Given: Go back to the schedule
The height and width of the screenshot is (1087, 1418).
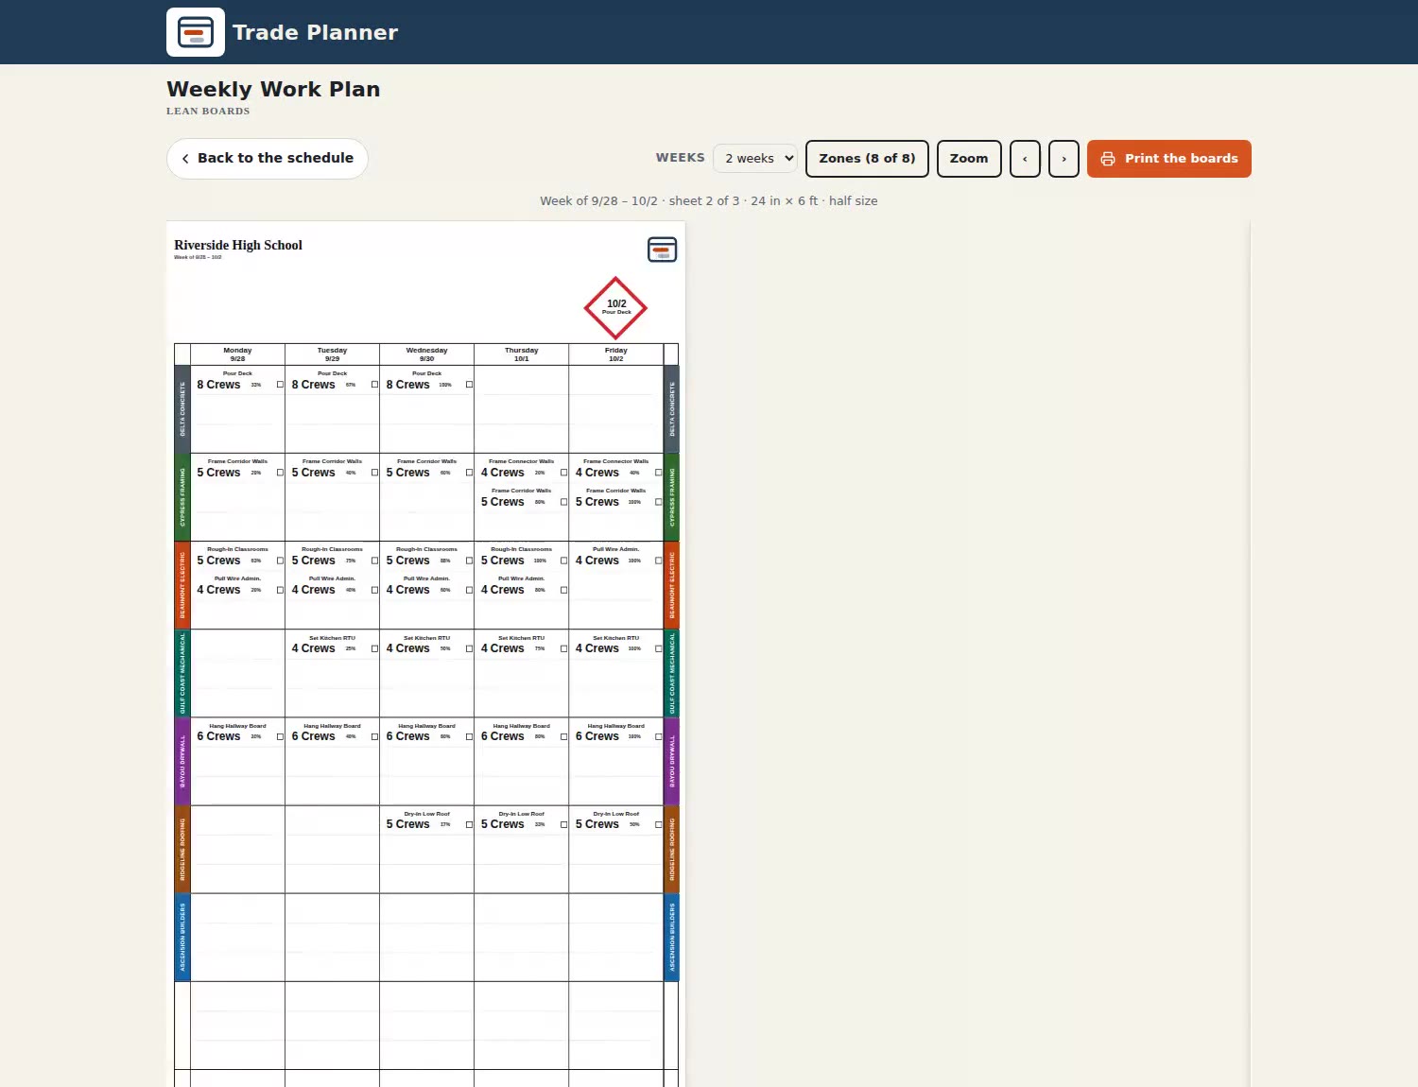Looking at the screenshot, I should click(x=268, y=159).
